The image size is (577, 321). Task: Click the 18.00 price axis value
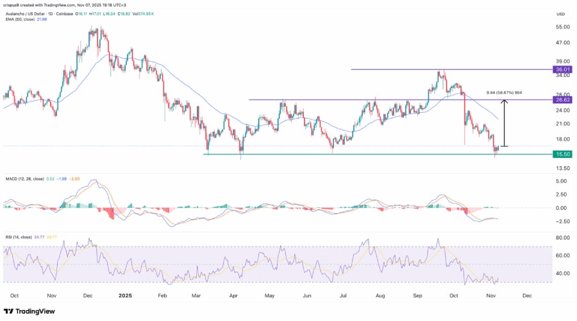[x=563, y=139]
